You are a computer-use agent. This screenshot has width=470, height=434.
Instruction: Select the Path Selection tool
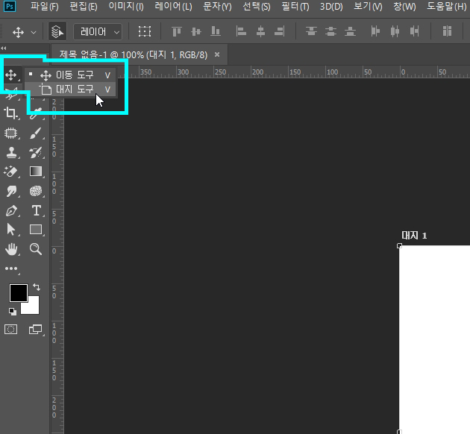(11, 230)
